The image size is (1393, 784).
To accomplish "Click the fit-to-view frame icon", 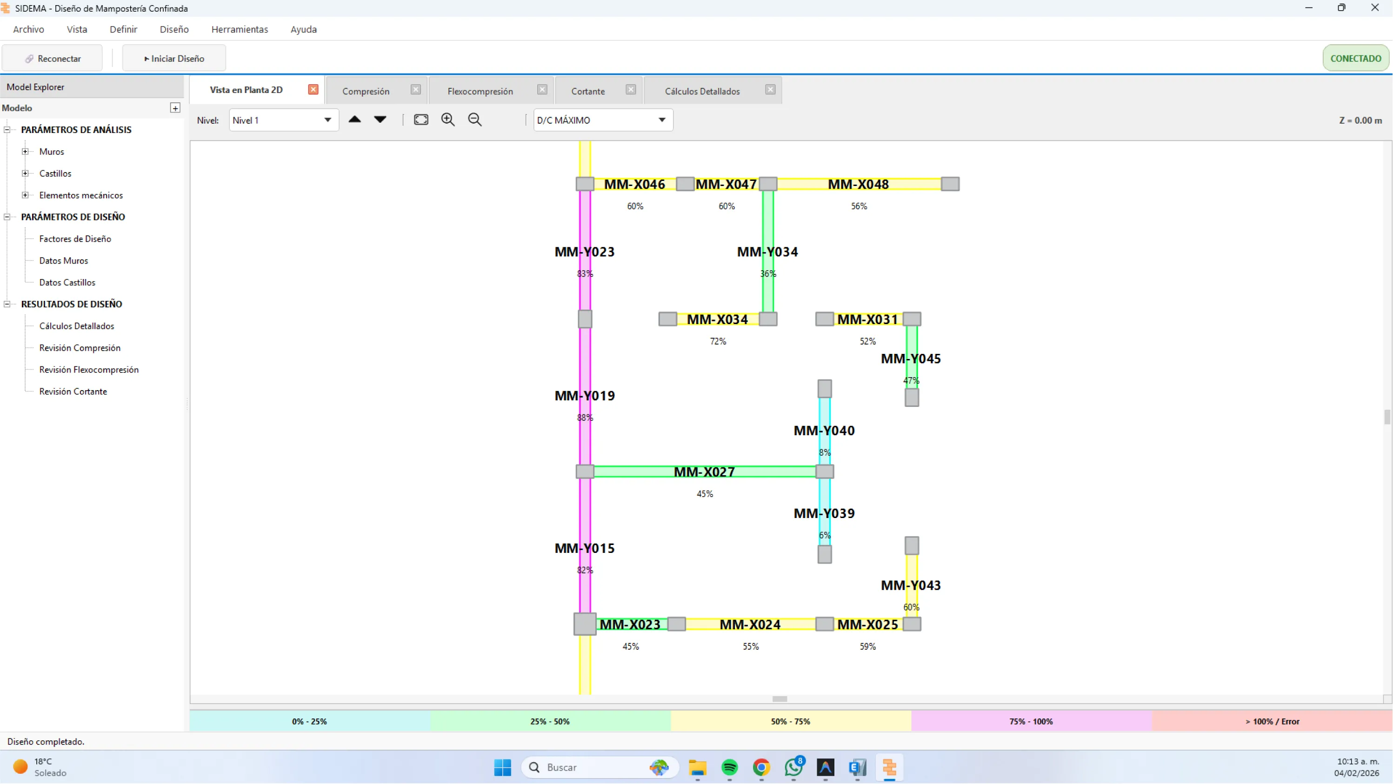I will click(421, 120).
